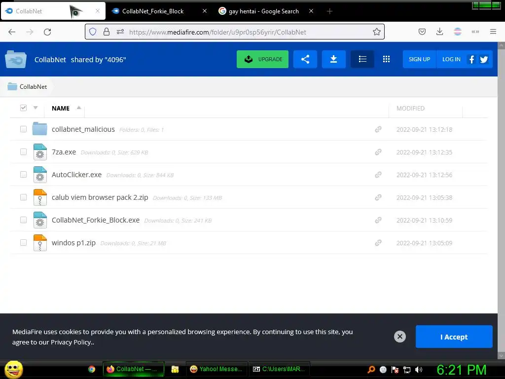The height and width of the screenshot is (379, 505).
Task: Open the C:\Users 7-Zip taskbar window
Action: pos(279,369)
